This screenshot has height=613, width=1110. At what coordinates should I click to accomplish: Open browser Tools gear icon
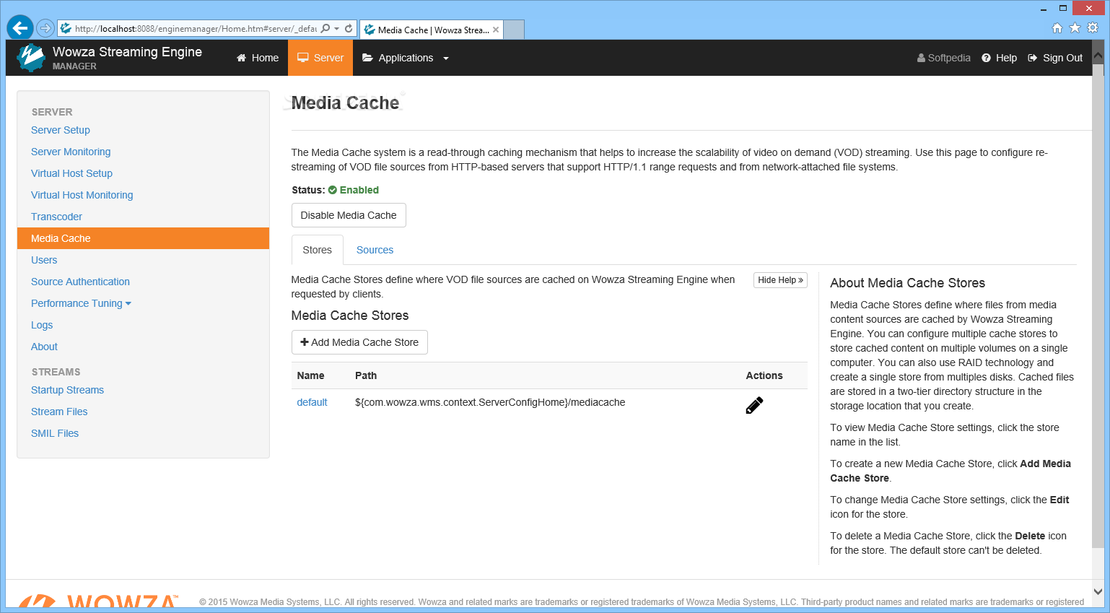tap(1093, 28)
